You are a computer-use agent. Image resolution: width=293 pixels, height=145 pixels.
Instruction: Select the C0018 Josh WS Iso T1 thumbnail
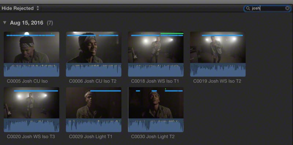pos(156,54)
